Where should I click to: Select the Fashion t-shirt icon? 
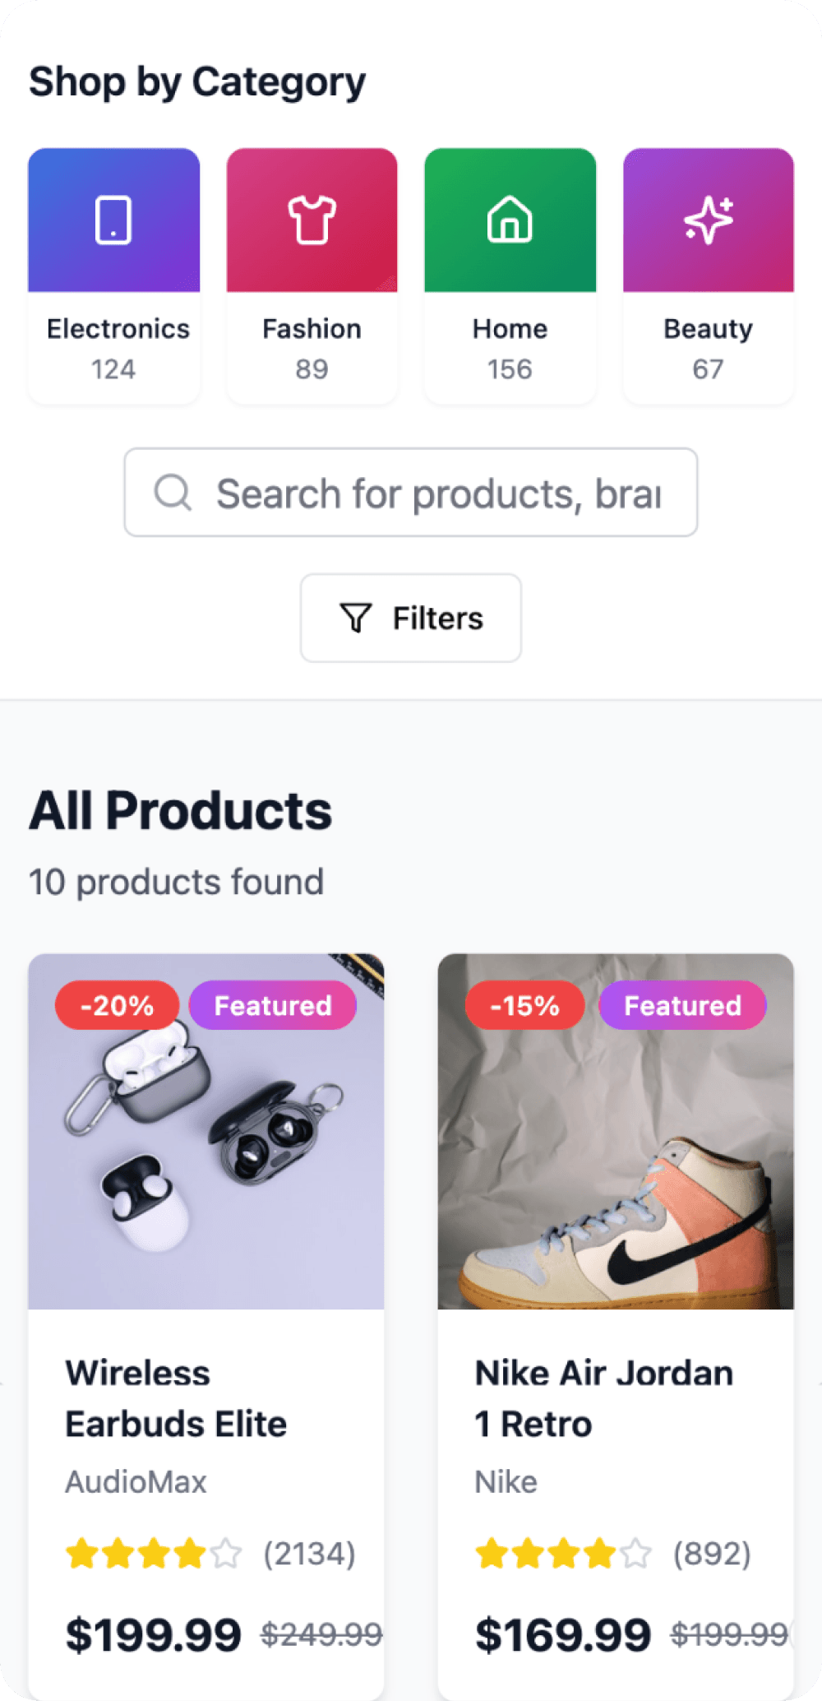(x=312, y=220)
